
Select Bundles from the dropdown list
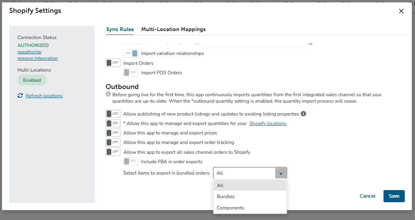click(250, 197)
